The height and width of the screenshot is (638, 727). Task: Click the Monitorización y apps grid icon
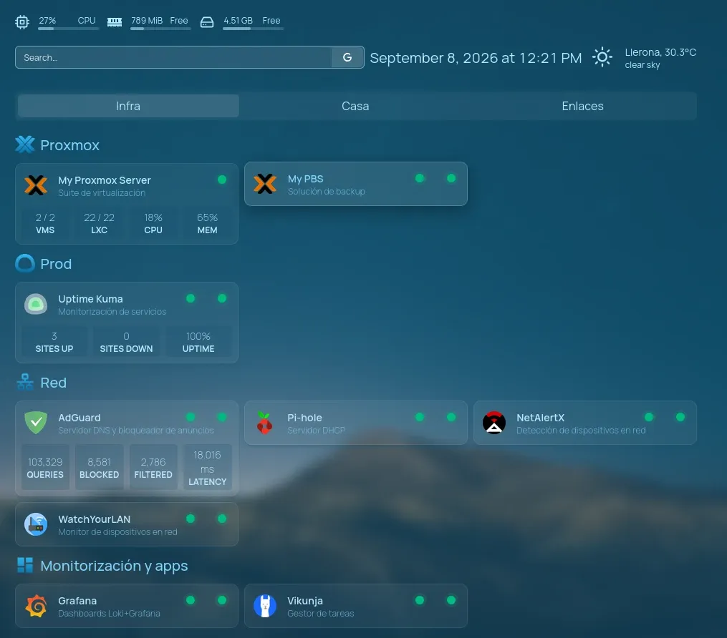(25, 565)
